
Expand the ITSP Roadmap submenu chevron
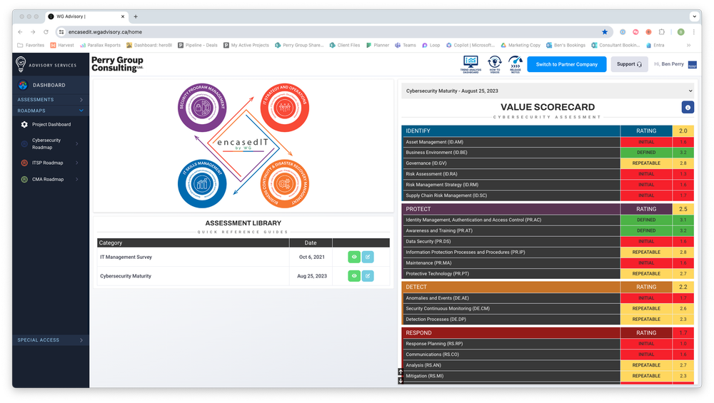77,163
